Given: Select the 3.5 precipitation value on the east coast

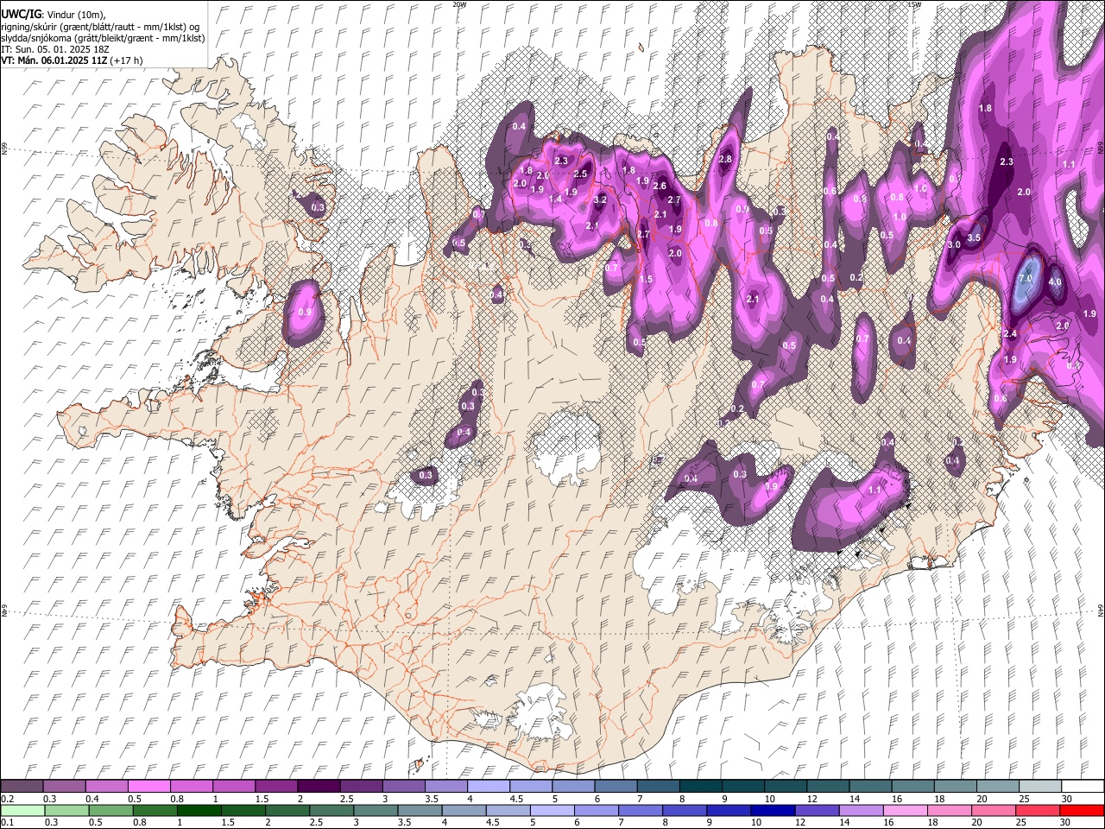Looking at the screenshot, I should [x=974, y=237].
